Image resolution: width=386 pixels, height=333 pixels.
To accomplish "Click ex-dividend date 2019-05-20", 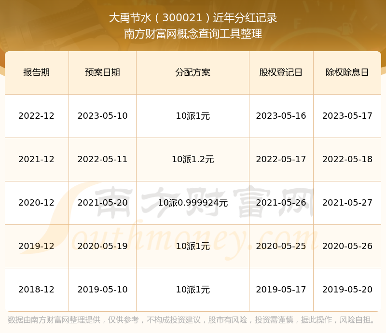I will click(x=347, y=289).
